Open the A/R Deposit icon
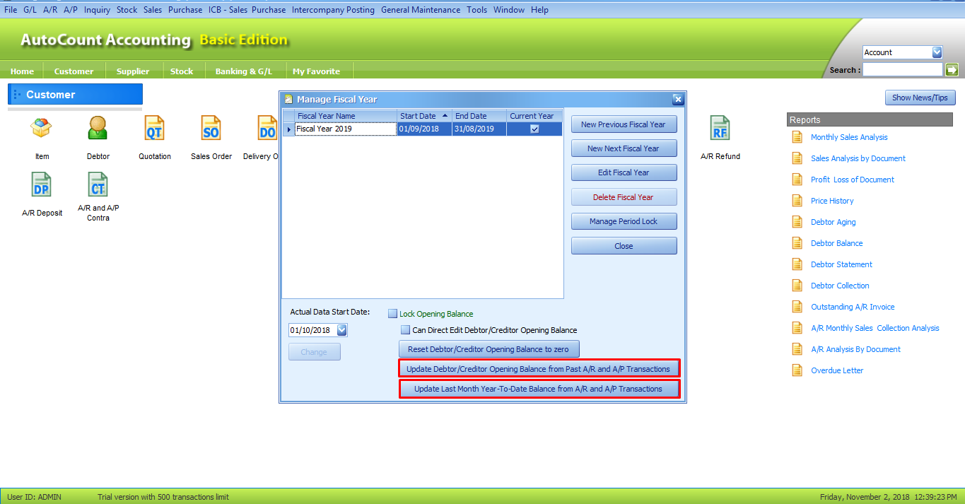This screenshot has height=504, width=965. [42, 185]
